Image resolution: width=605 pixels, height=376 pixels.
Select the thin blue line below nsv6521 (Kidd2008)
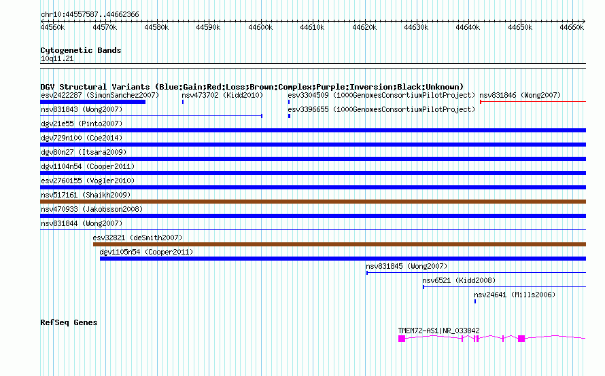[x=504, y=287]
